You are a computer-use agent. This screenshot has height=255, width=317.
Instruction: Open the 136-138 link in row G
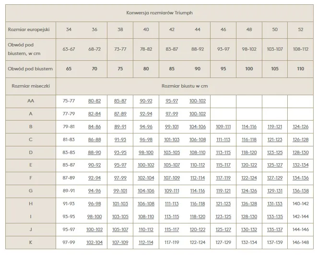point(300,191)
